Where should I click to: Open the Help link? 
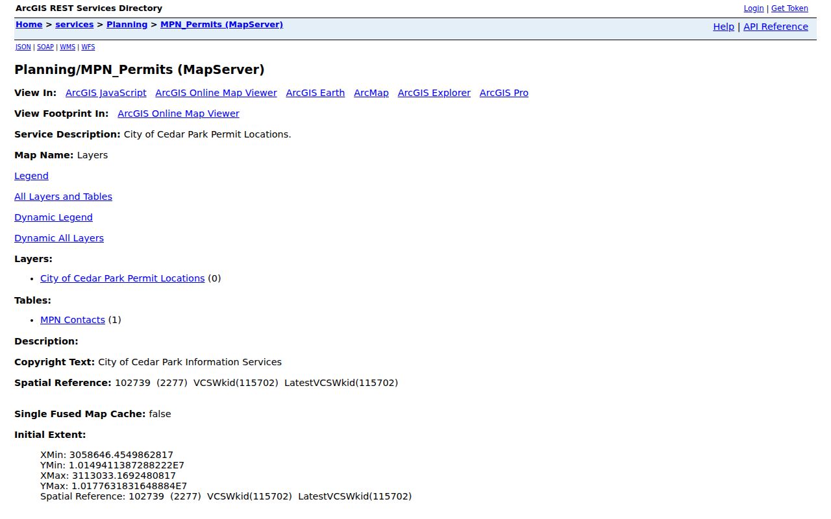pos(724,27)
